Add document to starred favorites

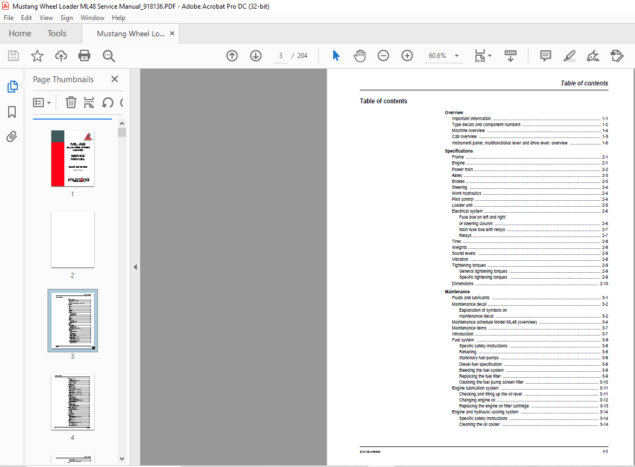[x=37, y=56]
